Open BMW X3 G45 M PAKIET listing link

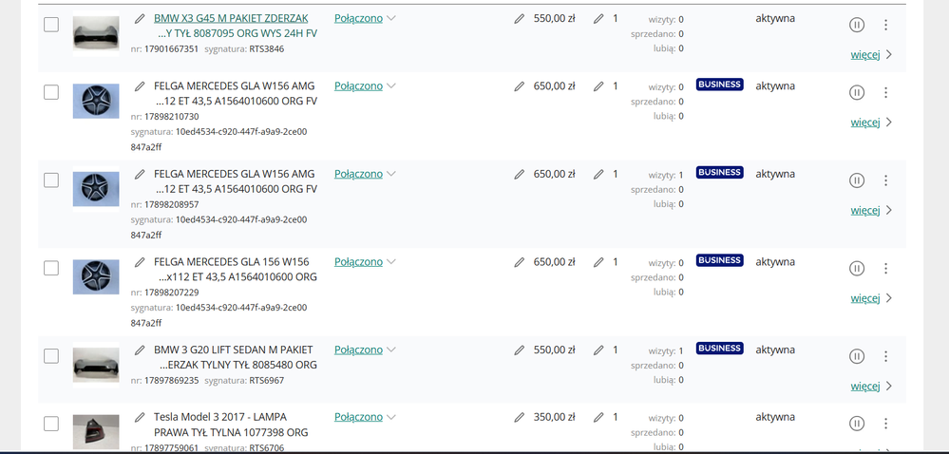coord(231,18)
